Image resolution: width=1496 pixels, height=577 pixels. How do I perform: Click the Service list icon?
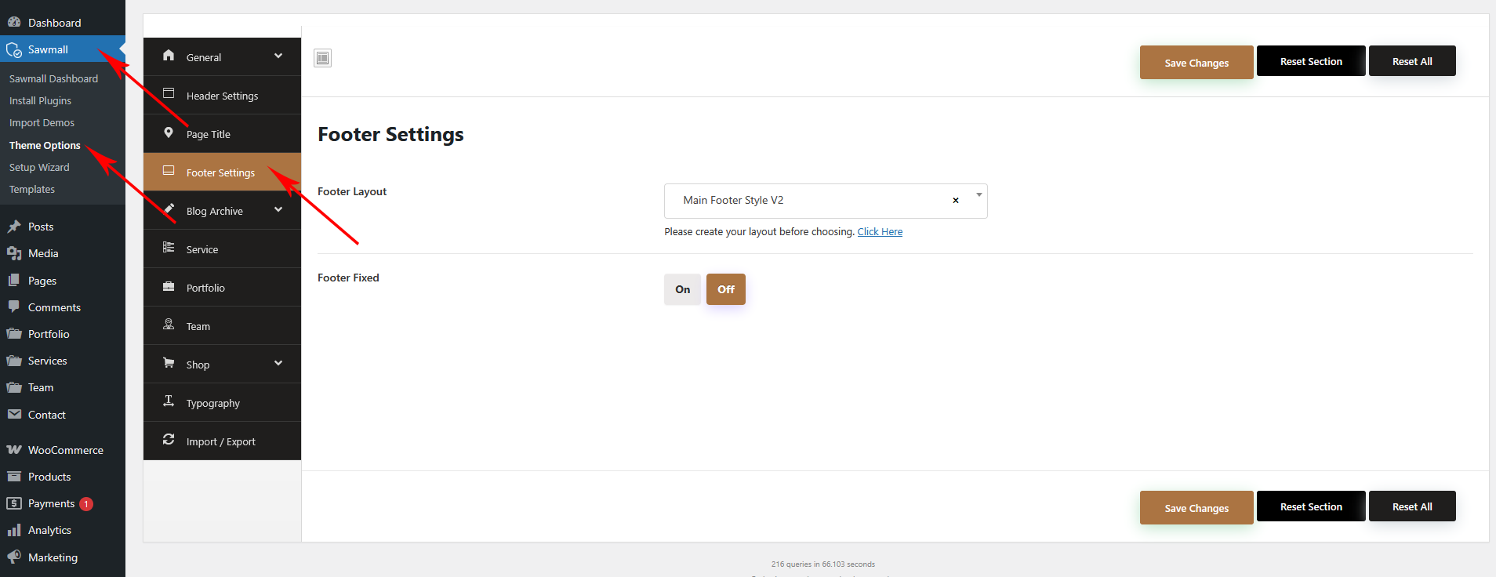point(169,247)
